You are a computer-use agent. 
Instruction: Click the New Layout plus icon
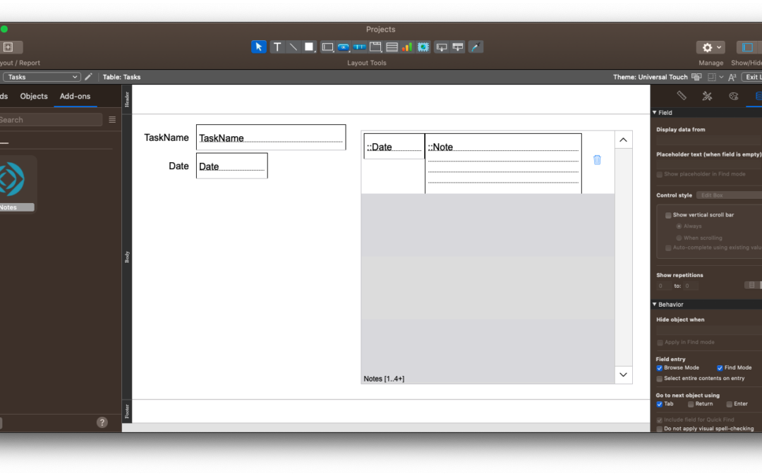point(8,47)
